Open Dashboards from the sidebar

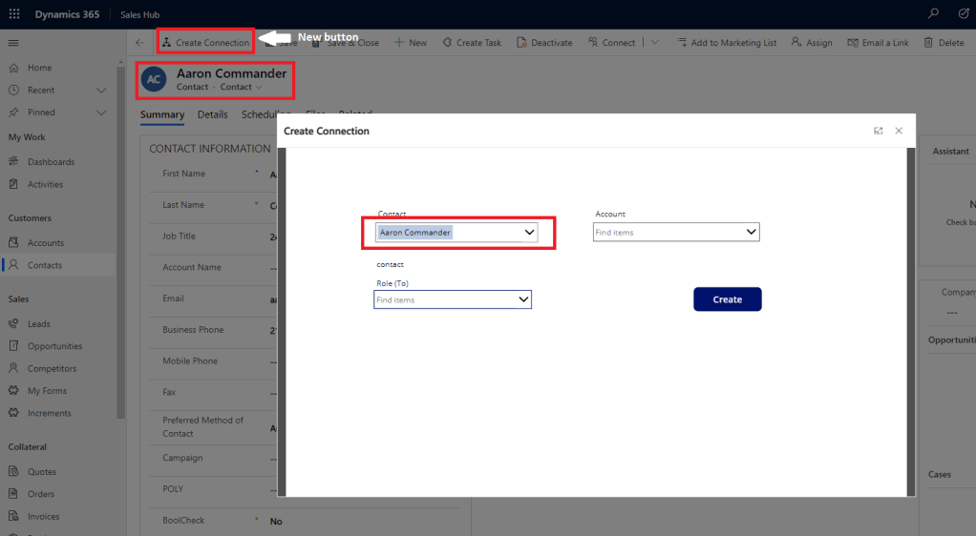point(51,162)
